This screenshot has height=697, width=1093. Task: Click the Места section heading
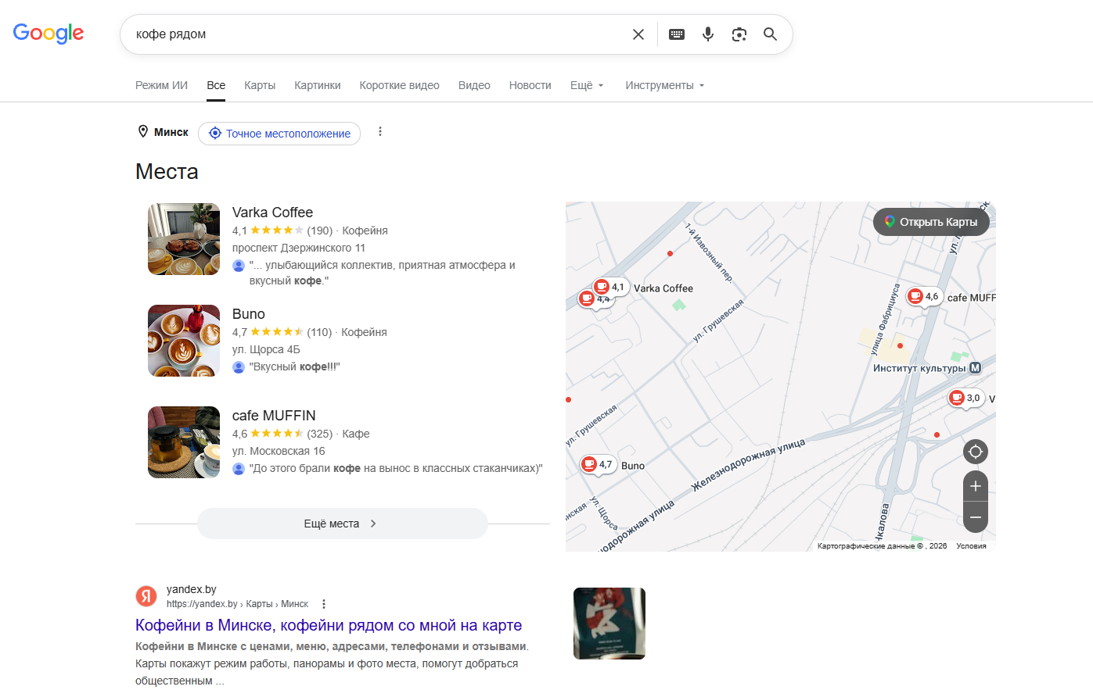(x=167, y=171)
